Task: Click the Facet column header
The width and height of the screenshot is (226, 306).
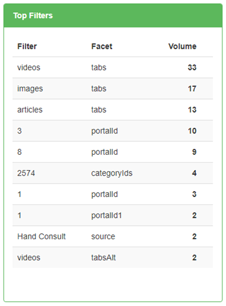Action: 101,47
